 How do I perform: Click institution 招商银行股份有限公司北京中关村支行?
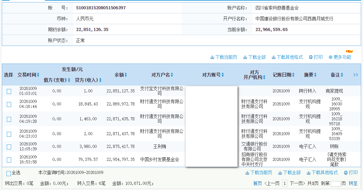coord(254,159)
